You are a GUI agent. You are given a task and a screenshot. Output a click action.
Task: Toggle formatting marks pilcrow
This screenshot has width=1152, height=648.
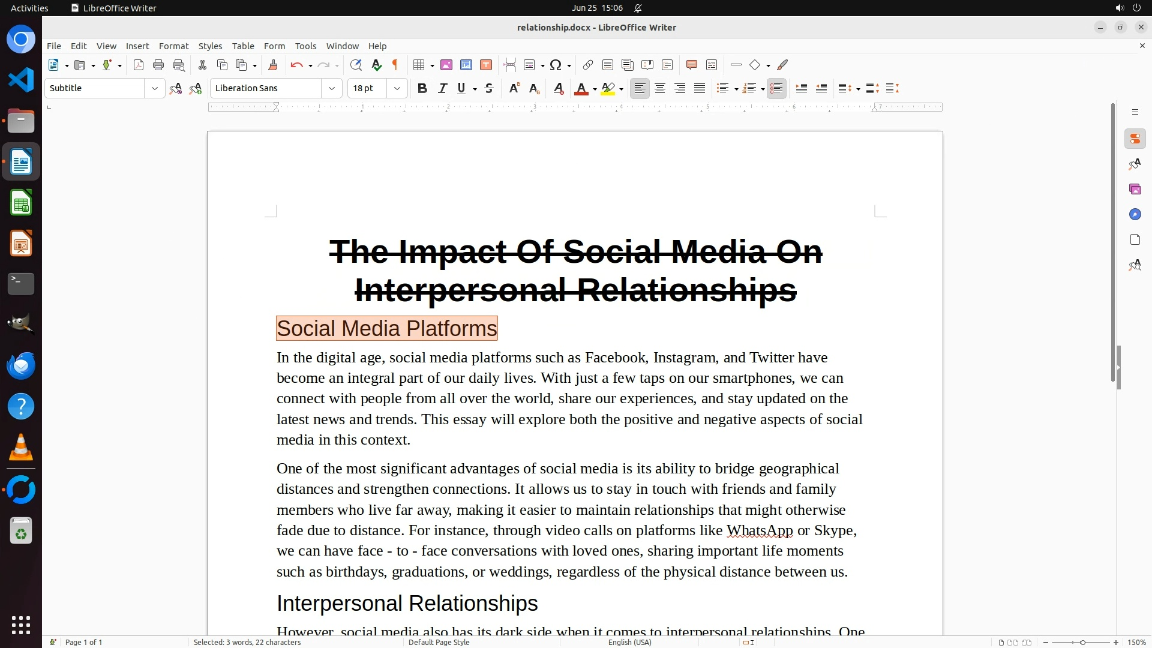(x=395, y=65)
